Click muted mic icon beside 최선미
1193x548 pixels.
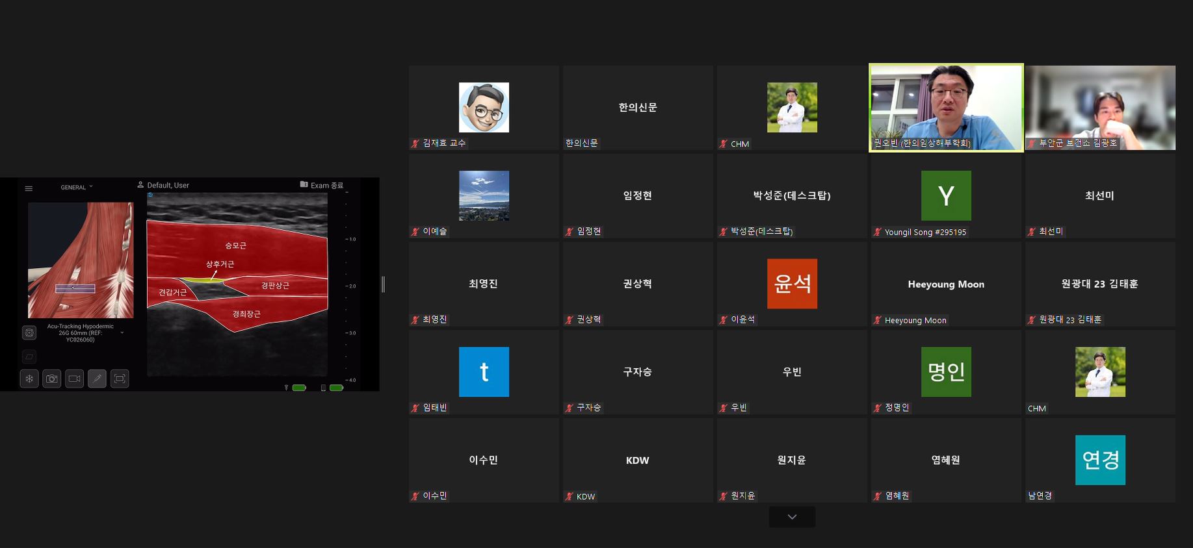click(x=1031, y=232)
